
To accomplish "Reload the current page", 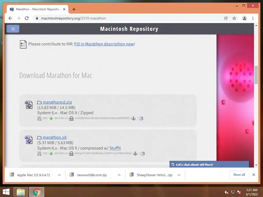I will [x=27, y=18].
